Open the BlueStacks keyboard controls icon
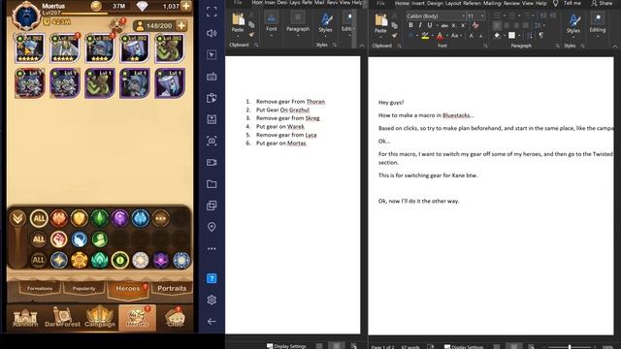 212,77
